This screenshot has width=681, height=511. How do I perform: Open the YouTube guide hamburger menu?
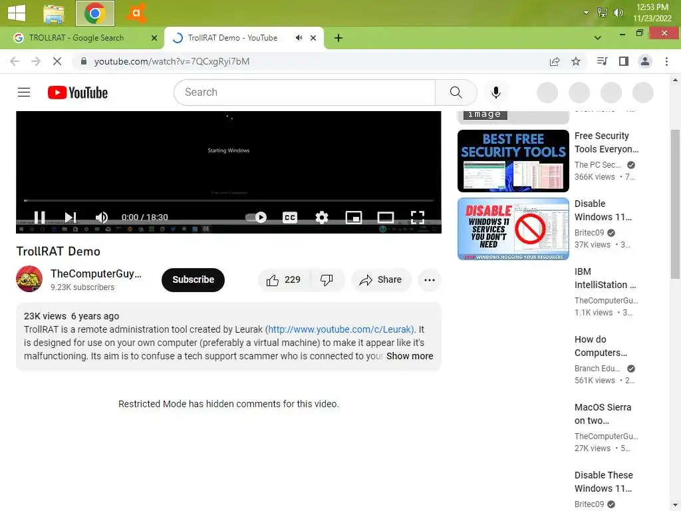[24, 92]
